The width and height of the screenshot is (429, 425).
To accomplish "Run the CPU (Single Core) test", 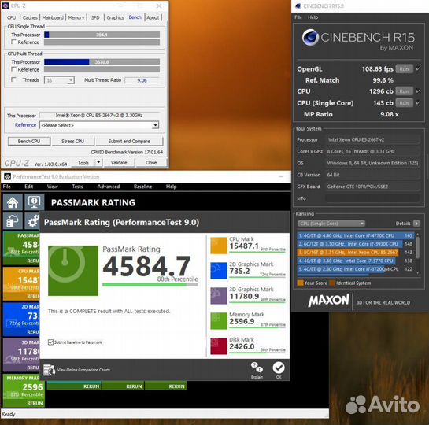I will pyautogui.click(x=404, y=103).
